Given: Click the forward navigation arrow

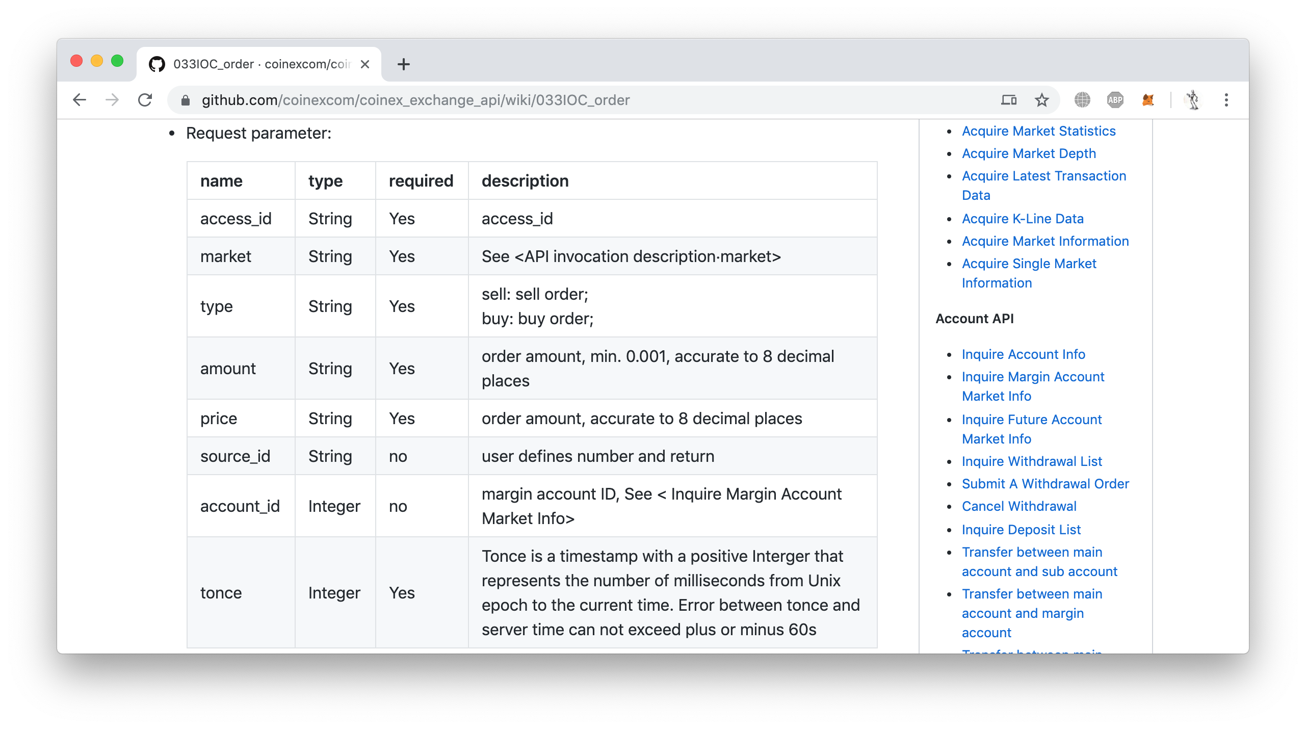Looking at the screenshot, I should pyautogui.click(x=112, y=100).
